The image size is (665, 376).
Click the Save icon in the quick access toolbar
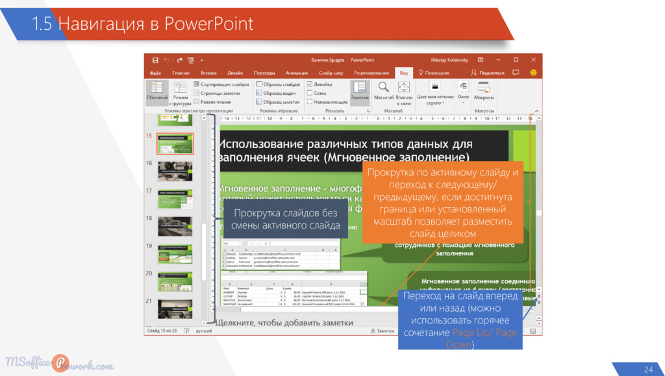(x=155, y=60)
